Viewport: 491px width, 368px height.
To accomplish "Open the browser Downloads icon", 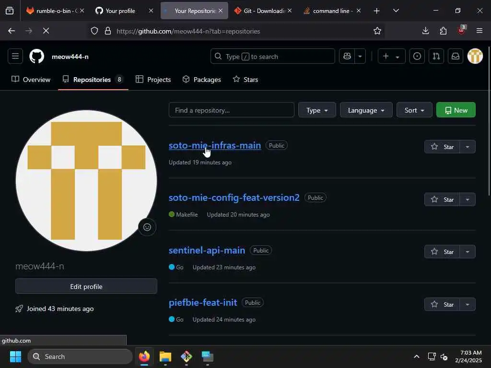I will 426,31.
